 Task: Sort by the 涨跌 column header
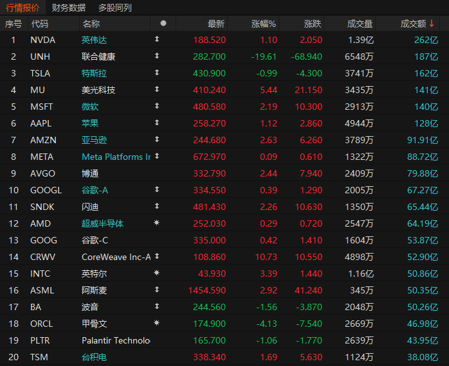(x=313, y=24)
